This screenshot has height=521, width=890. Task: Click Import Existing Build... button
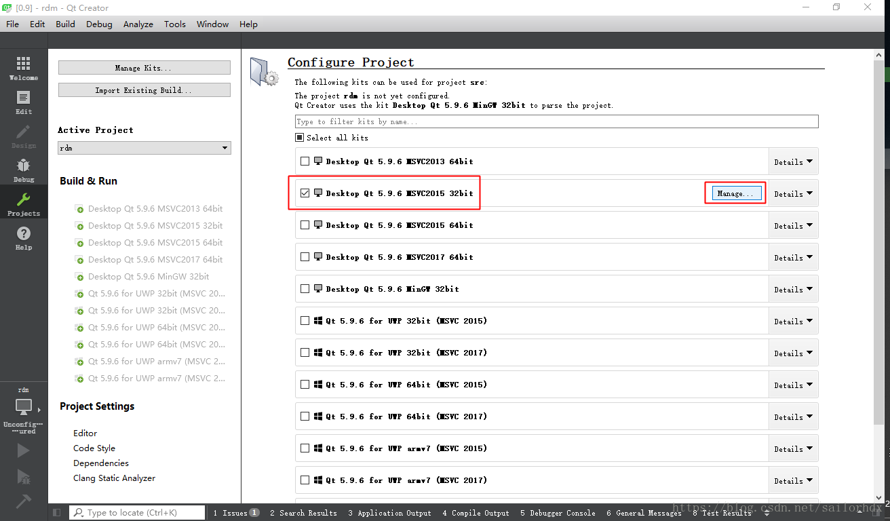coord(144,90)
